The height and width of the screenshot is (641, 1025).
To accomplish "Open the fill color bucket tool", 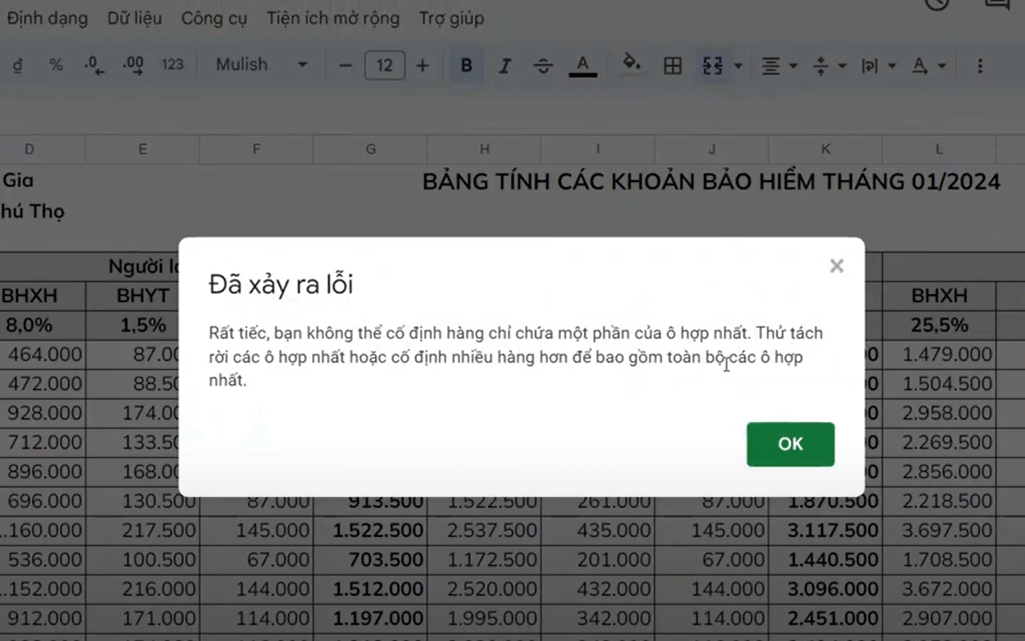I will [631, 64].
